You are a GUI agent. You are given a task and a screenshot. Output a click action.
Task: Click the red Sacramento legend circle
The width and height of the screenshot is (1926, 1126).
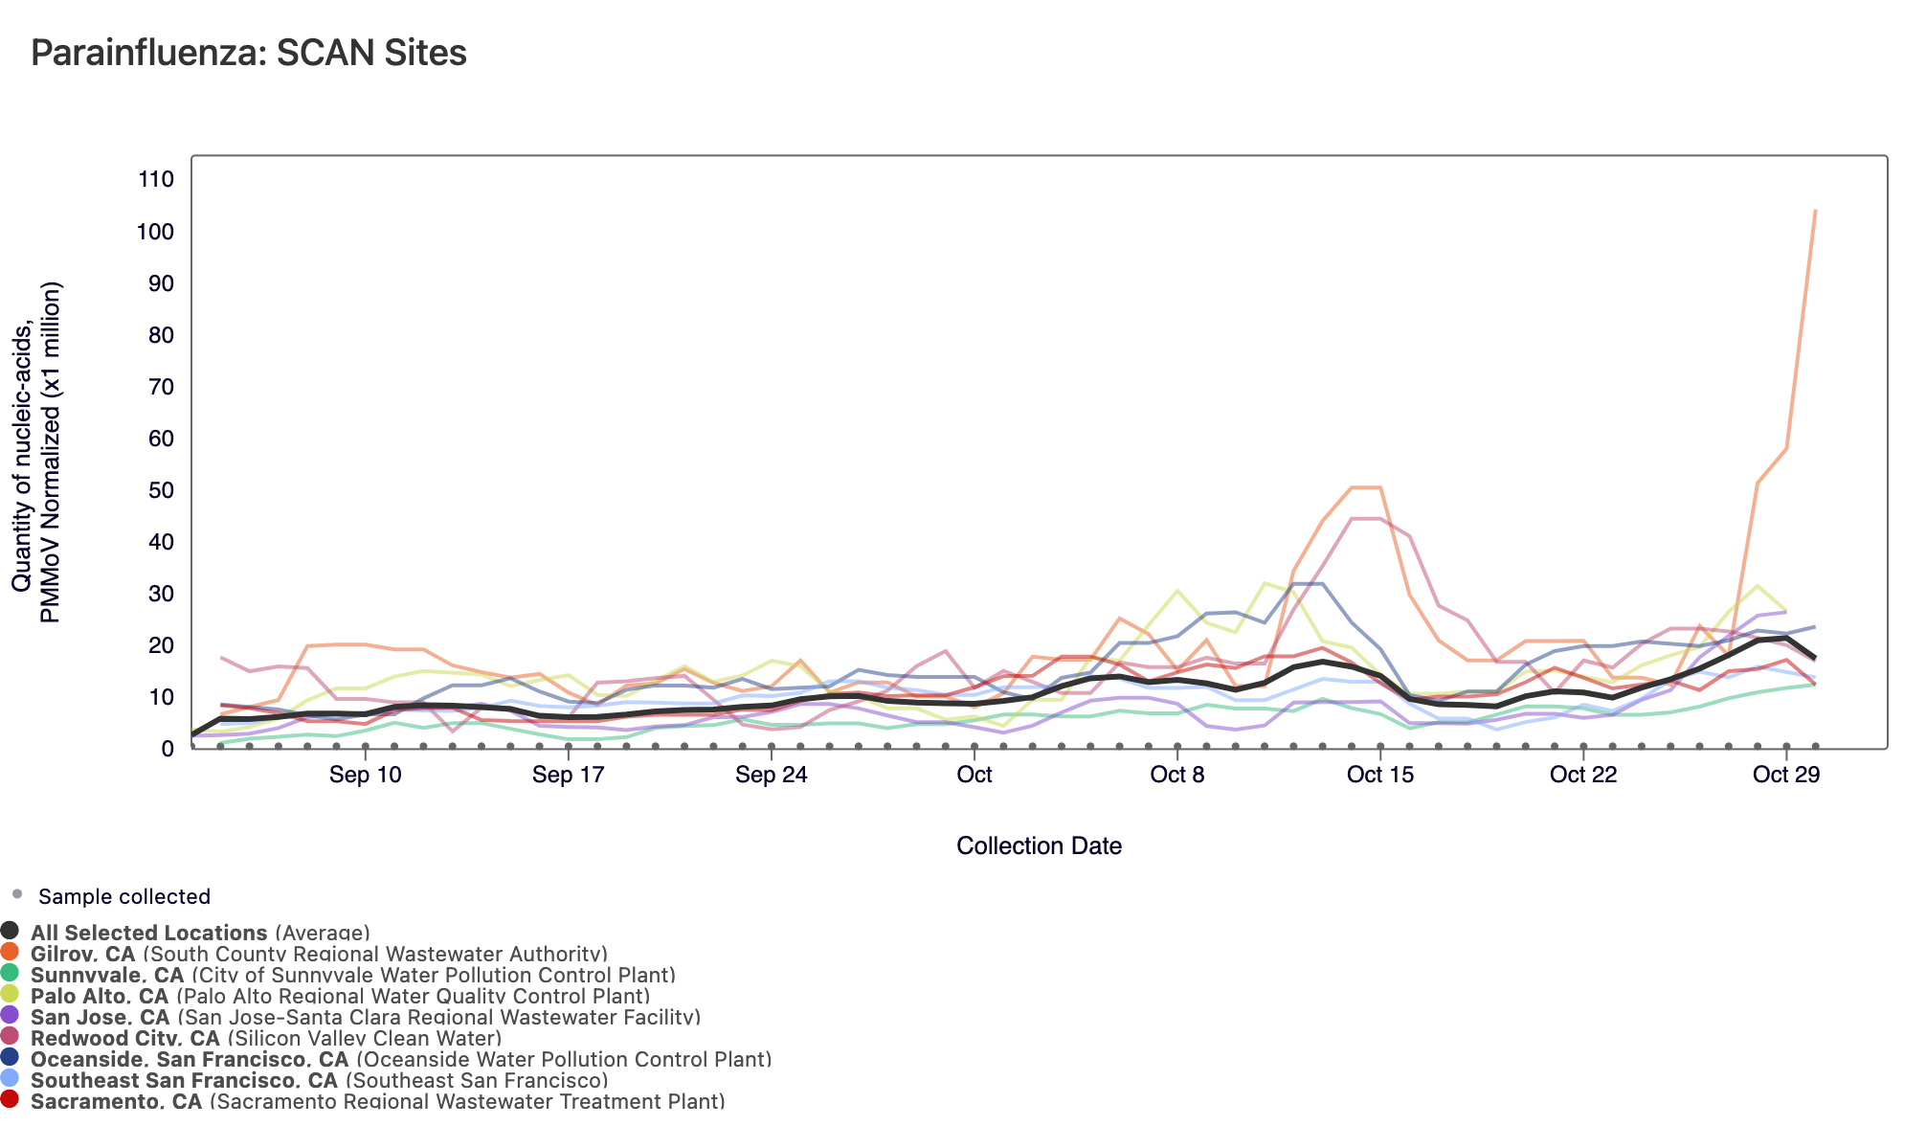click(x=10, y=1099)
